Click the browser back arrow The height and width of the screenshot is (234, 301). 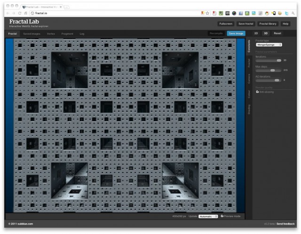[8, 13]
